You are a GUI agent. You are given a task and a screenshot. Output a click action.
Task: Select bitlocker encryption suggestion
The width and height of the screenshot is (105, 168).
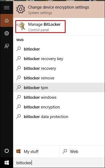click(x=59, y=107)
